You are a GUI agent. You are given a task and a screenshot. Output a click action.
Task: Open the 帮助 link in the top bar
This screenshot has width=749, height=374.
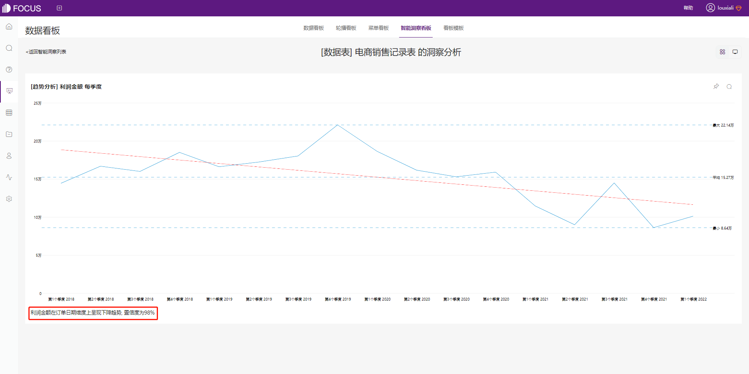(x=688, y=8)
